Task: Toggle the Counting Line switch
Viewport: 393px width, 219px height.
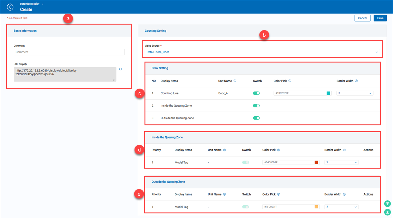Action: click(x=256, y=93)
